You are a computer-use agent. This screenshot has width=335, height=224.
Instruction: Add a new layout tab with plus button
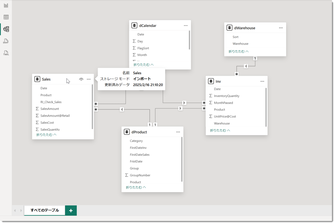point(71,211)
